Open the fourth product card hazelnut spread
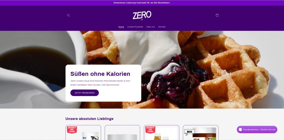The image size is (284, 140). 201,133
